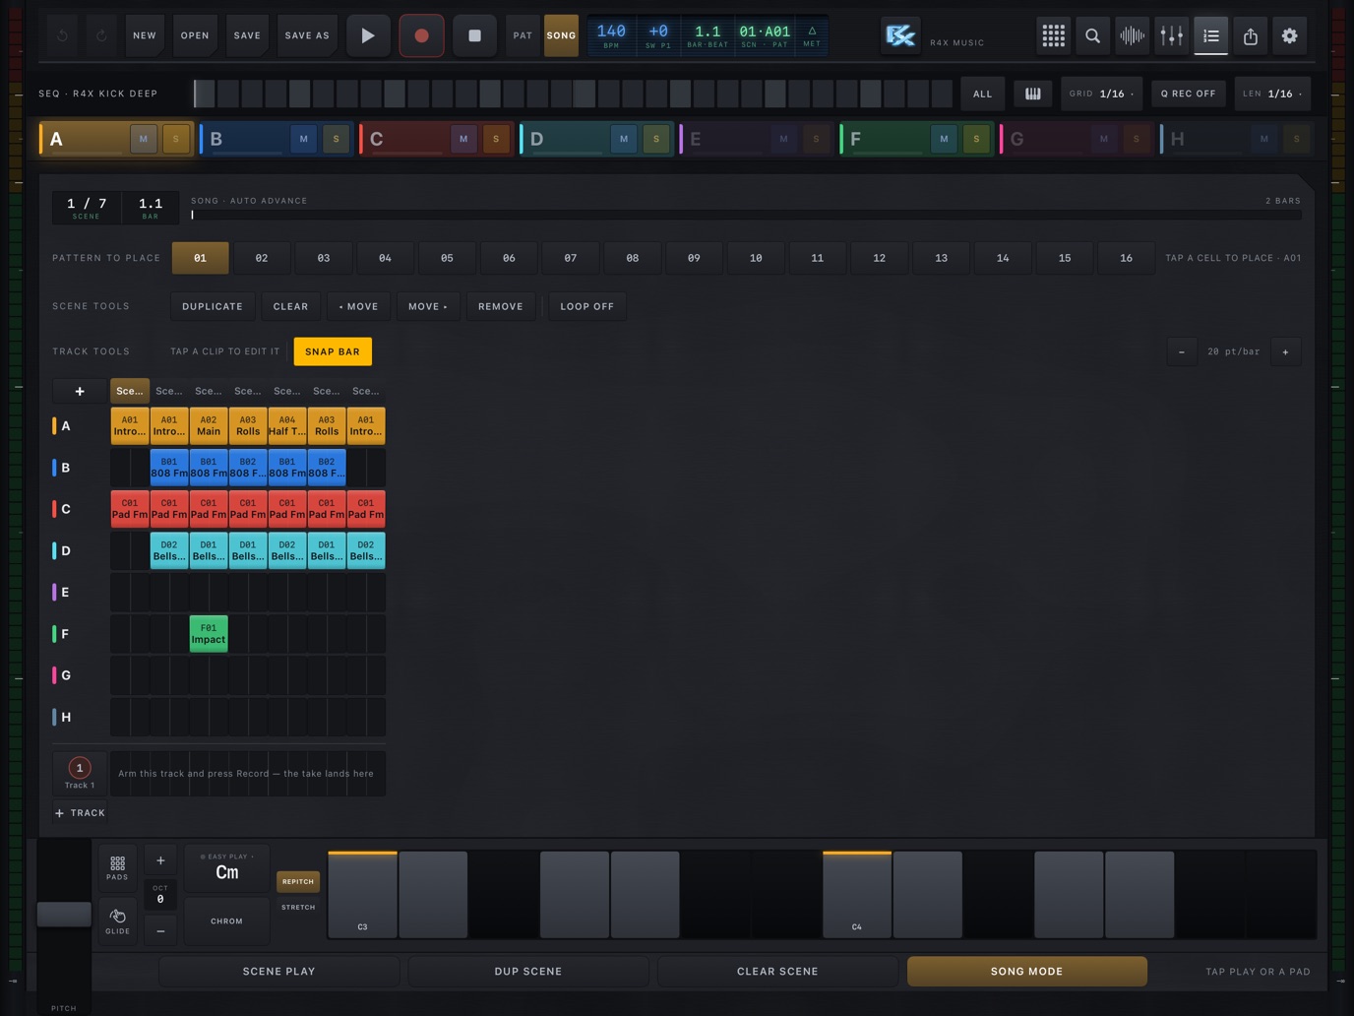
Task: Select track H tab
Action: click(x=1235, y=139)
